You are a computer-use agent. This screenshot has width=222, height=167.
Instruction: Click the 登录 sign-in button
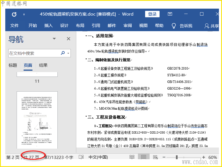[152, 14]
